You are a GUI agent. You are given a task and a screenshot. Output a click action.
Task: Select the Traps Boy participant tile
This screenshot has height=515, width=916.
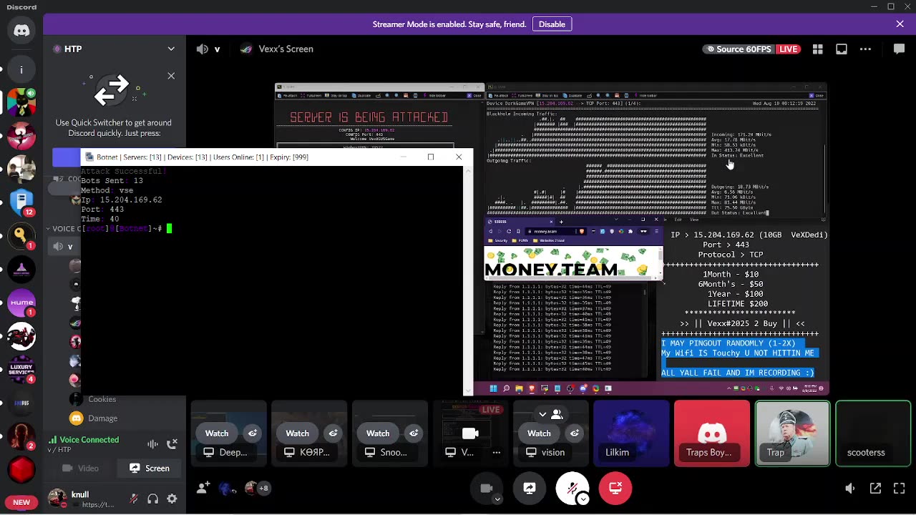[712, 433]
